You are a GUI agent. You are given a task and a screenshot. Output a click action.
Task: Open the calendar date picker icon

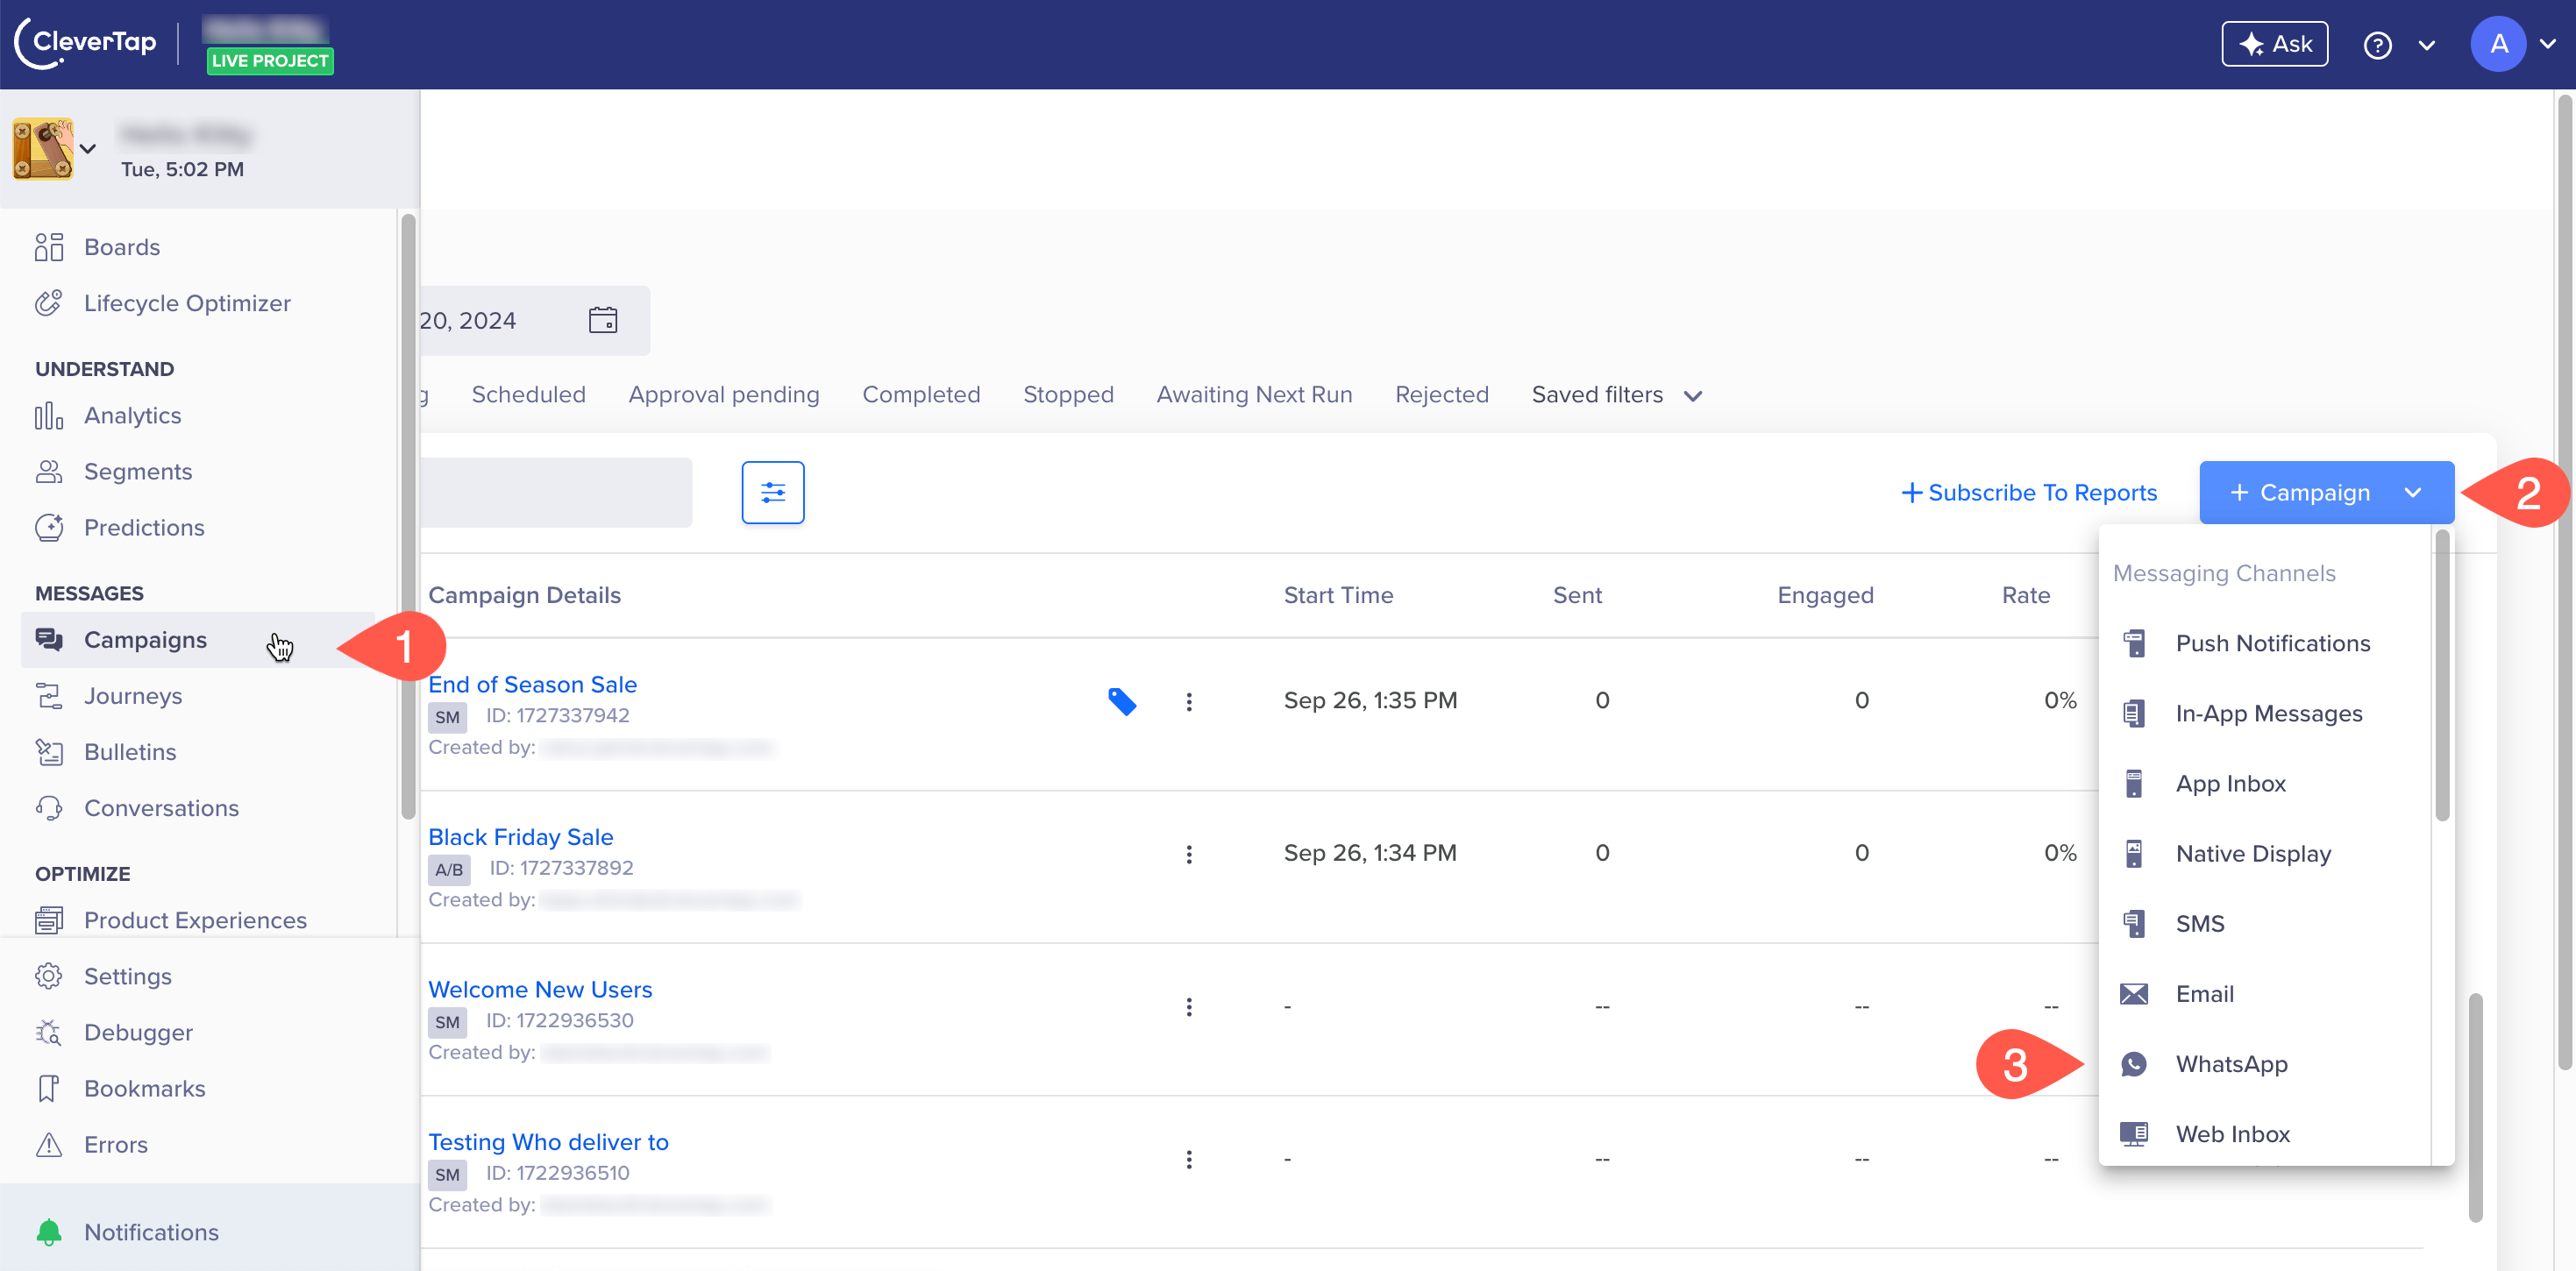point(602,320)
